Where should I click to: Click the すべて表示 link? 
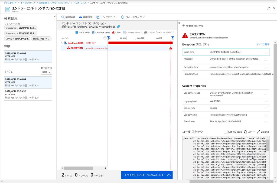pos(263,44)
